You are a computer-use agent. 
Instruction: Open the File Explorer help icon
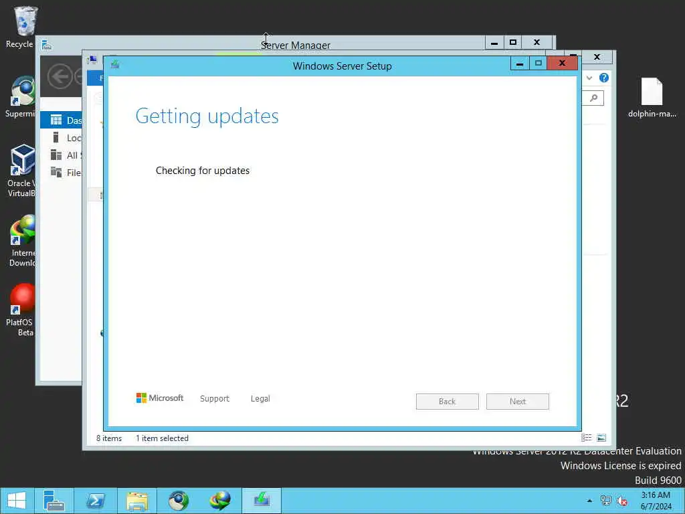604,78
